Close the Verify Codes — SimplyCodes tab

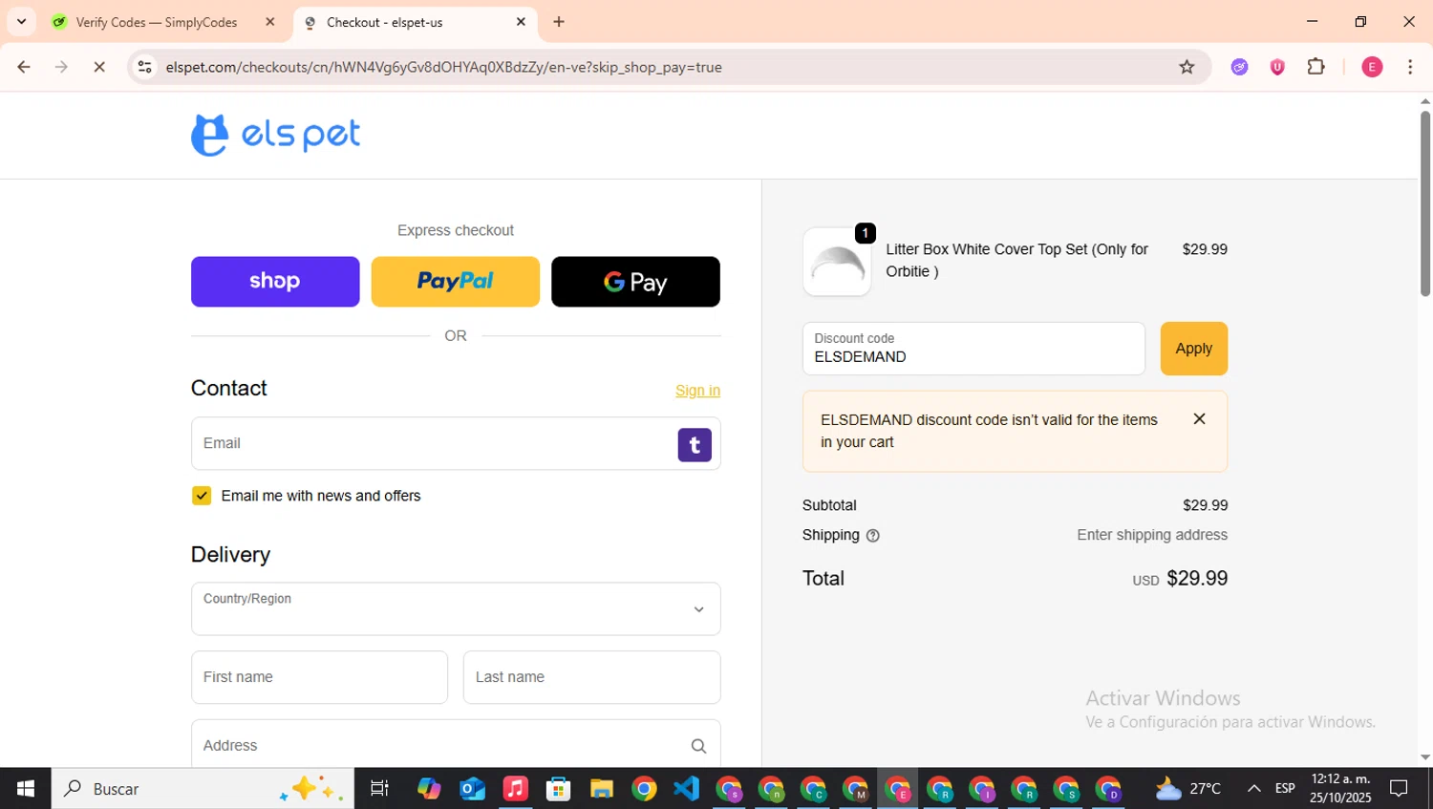[270, 22]
